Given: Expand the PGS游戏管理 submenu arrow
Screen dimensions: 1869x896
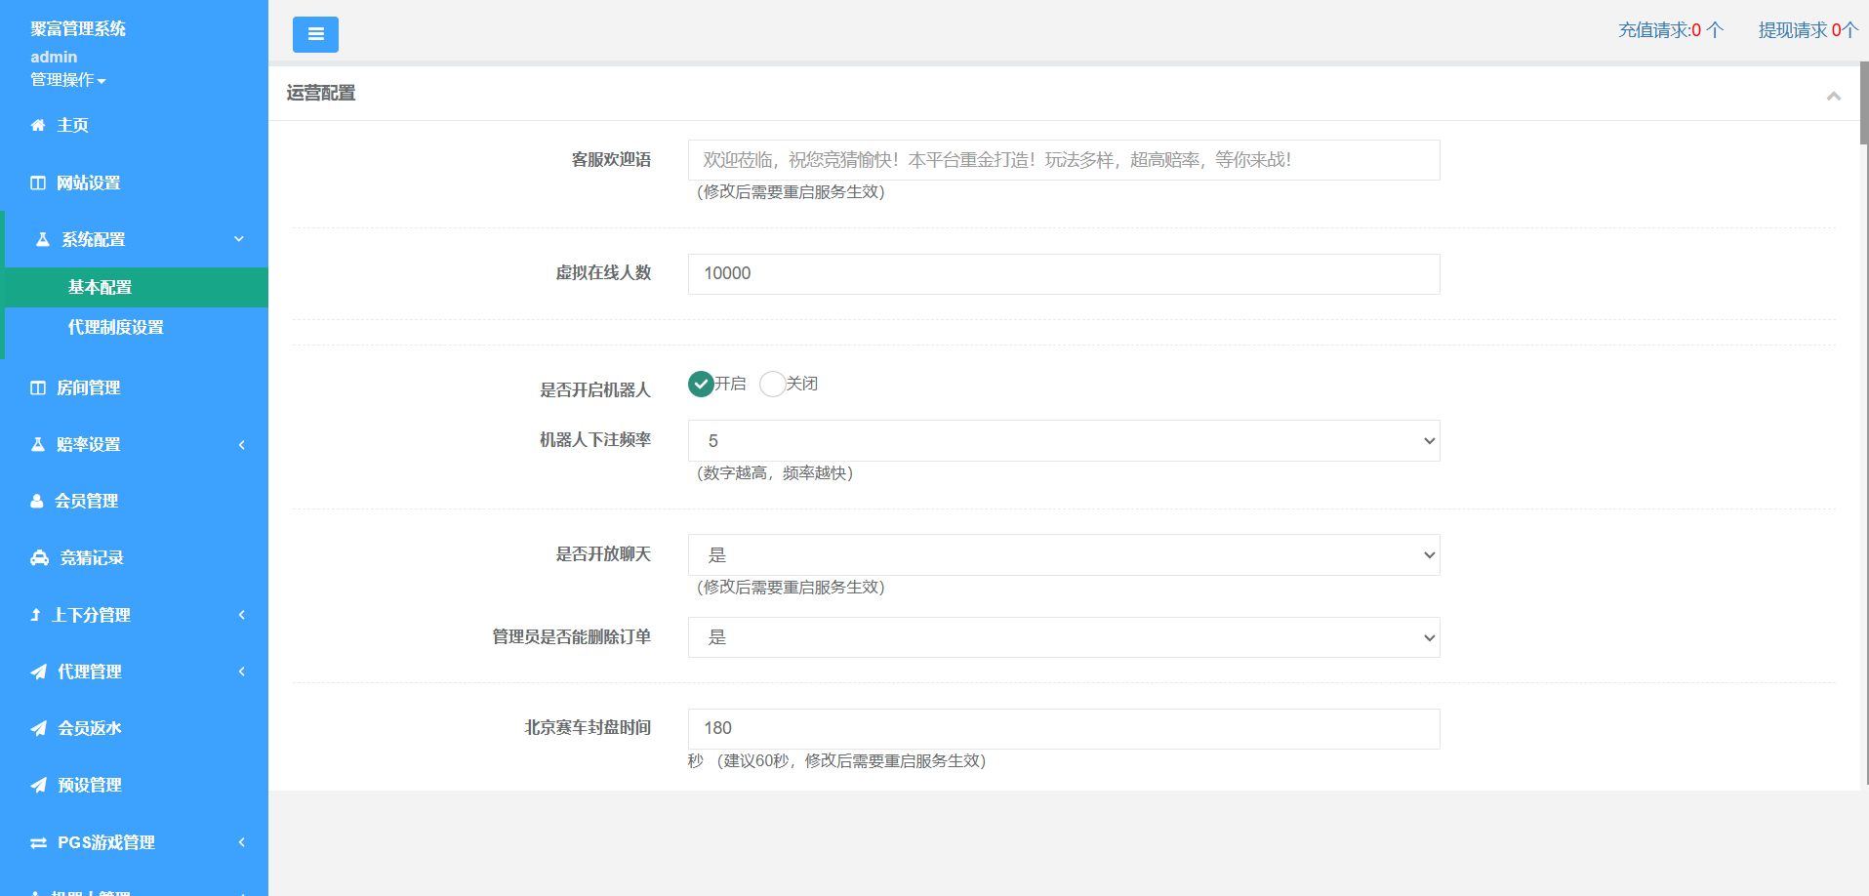Looking at the screenshot, I should coord(242,842).
